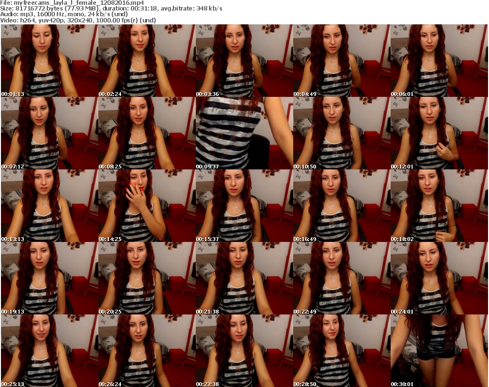Select the thumbnail timestamped 00:19:13
Image resolution: width=489 pixels, height=387 pixels.
pos(50,278)
